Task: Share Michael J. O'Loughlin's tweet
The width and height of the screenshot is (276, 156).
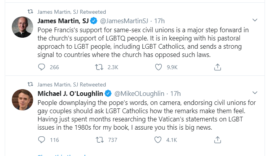Action: click(x=218, y=139)
